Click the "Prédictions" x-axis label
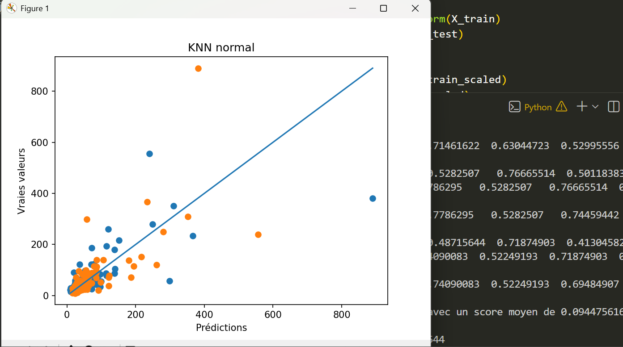623x347 pixels. (x=221, y=327)
